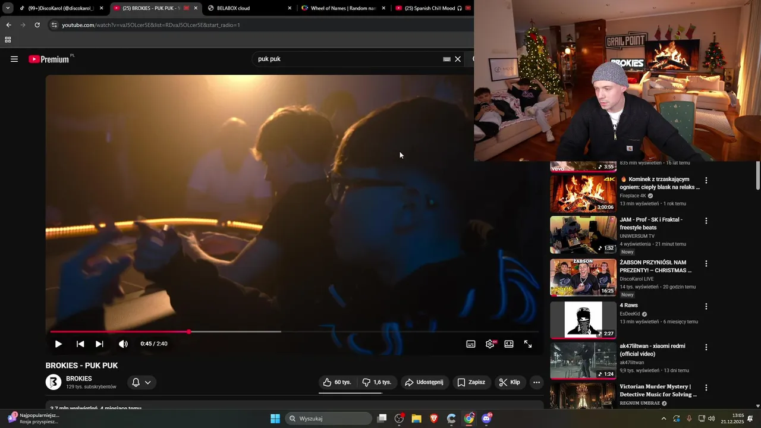Click the UNIWERSUM TV channel name
This screenshot has height=428, width=761.
637,236
